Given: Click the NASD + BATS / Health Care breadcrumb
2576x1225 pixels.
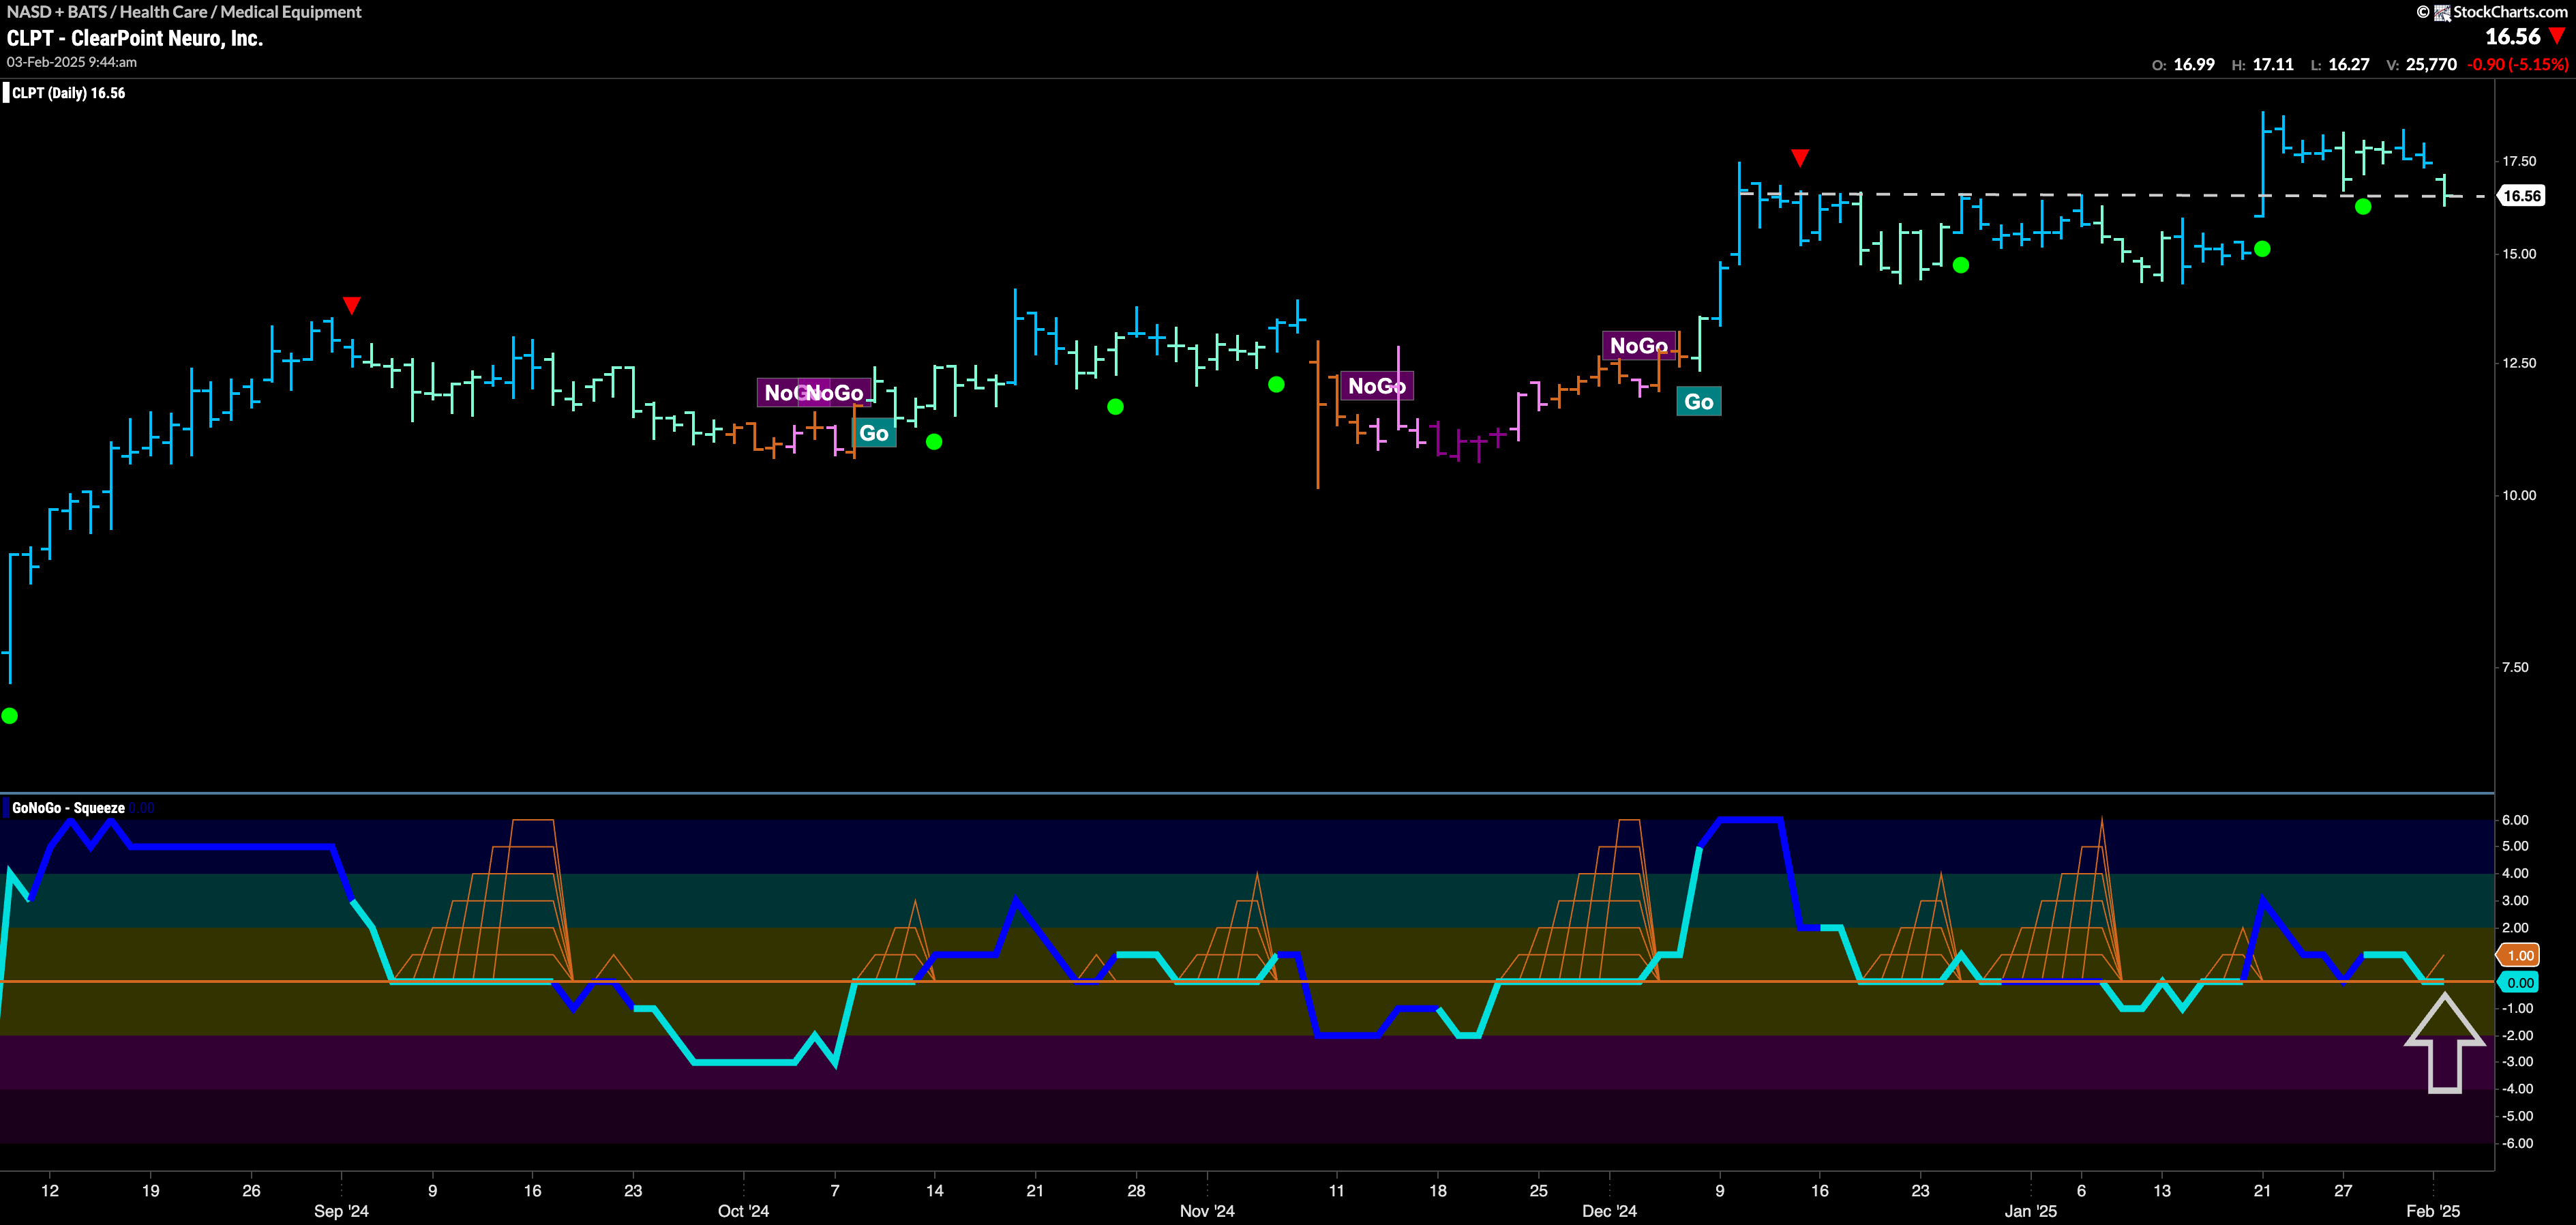Looking at the screenshot, I should [184, 12].
